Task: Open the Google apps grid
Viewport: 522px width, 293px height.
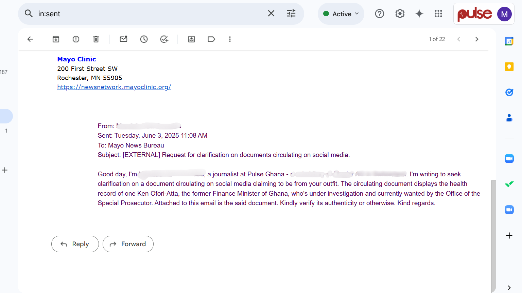Action: pyautogui.click(x=438, y=14)
